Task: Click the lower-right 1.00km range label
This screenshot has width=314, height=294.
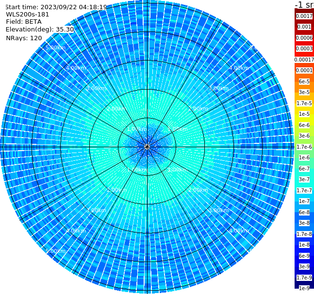Action: pyautogui.click(x=177, y=170)
